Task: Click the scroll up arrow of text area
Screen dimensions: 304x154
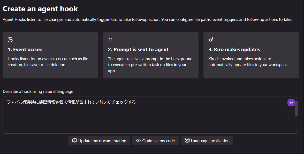Action: tap(297, 99)
